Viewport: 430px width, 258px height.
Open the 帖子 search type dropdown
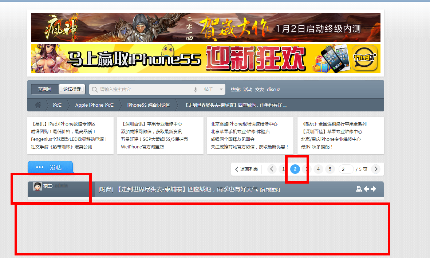coord(213,89)
